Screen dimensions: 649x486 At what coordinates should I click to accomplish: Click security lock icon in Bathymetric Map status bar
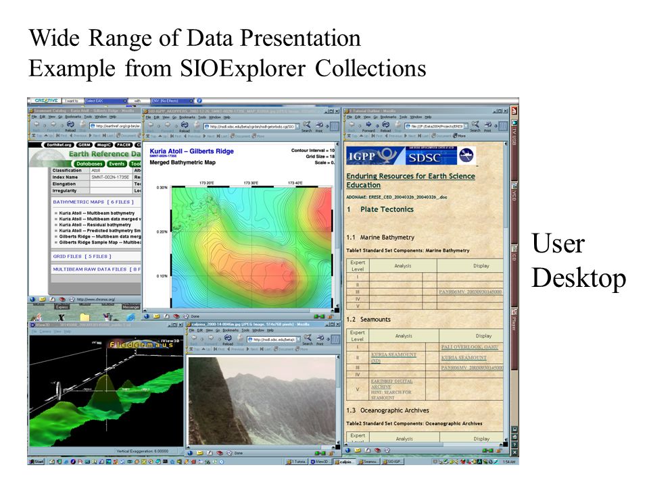point(331,316)
